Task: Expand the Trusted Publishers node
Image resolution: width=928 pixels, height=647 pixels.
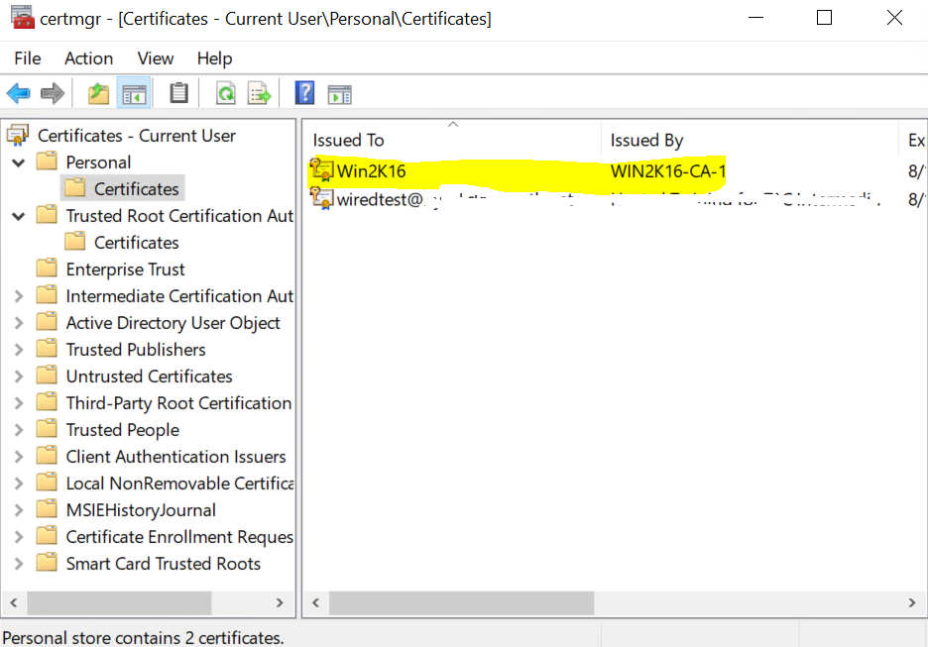Action: click(19, 350)
